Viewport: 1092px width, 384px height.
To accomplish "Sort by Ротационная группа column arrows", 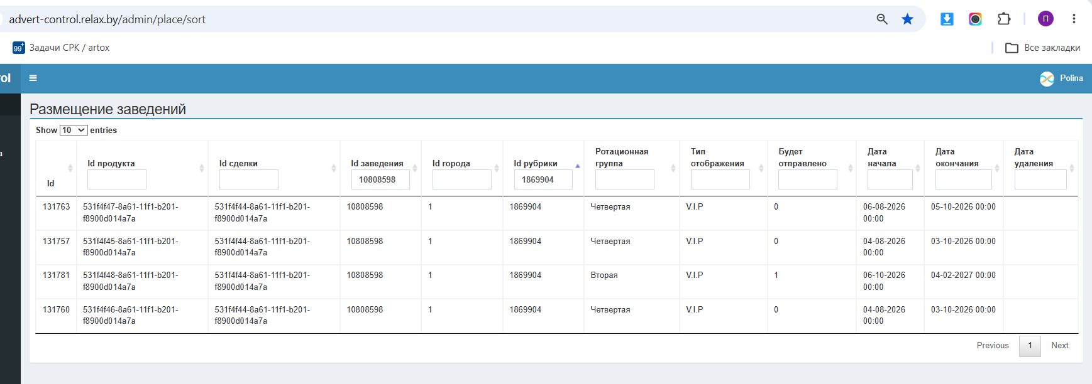I will [673, 168].
